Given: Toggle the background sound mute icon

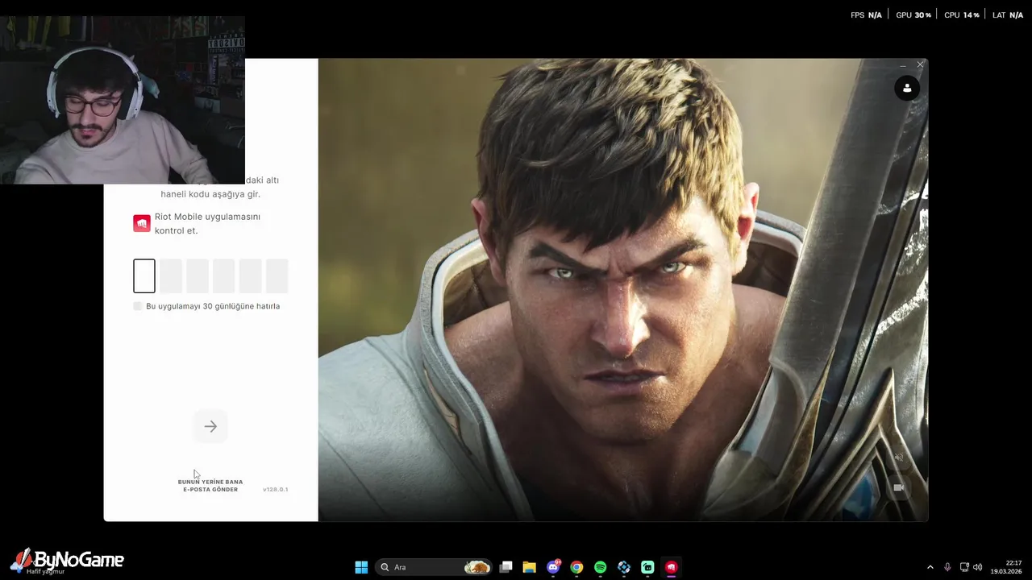Looking at the screenshot, I should (x=899, y=458).
